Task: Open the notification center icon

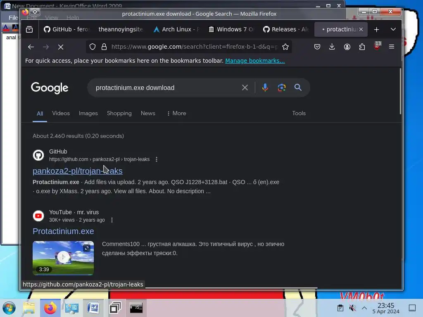Action: pyautogui.click(x=412, y=308)
